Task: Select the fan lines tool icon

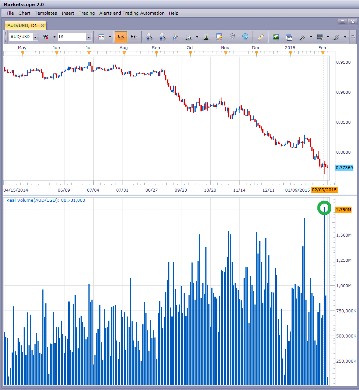Action: [337, 37]
